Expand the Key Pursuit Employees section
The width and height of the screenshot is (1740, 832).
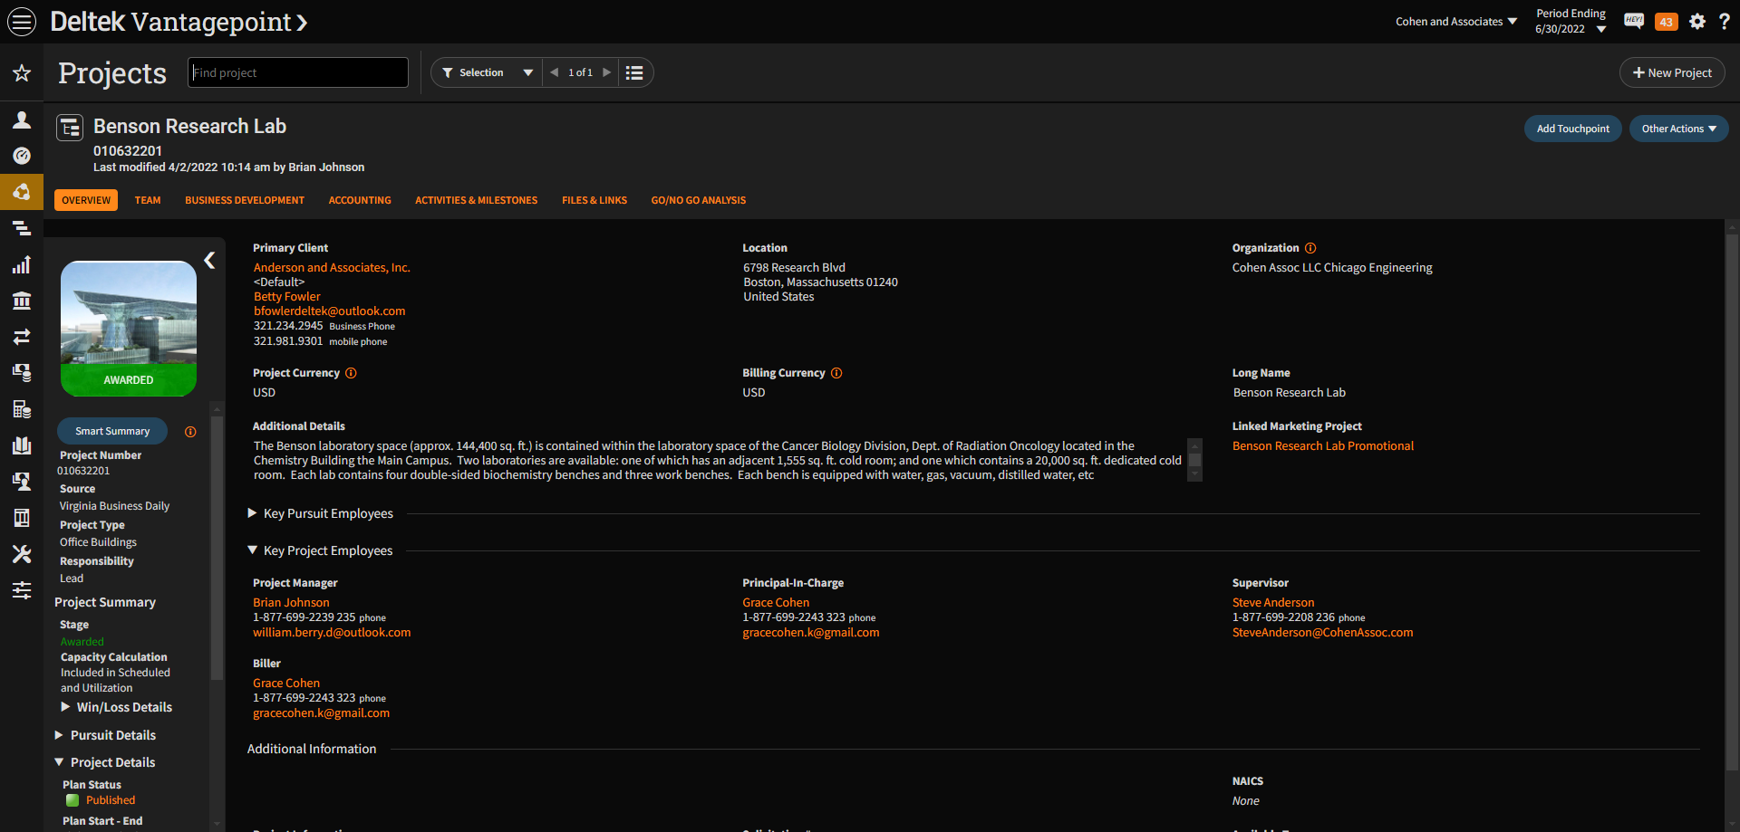click(x=253, y=513)
